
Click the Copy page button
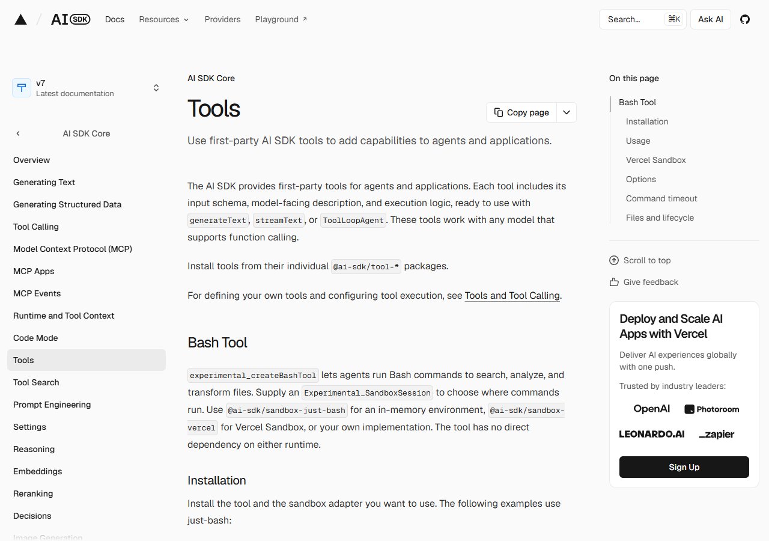(521, 112)
